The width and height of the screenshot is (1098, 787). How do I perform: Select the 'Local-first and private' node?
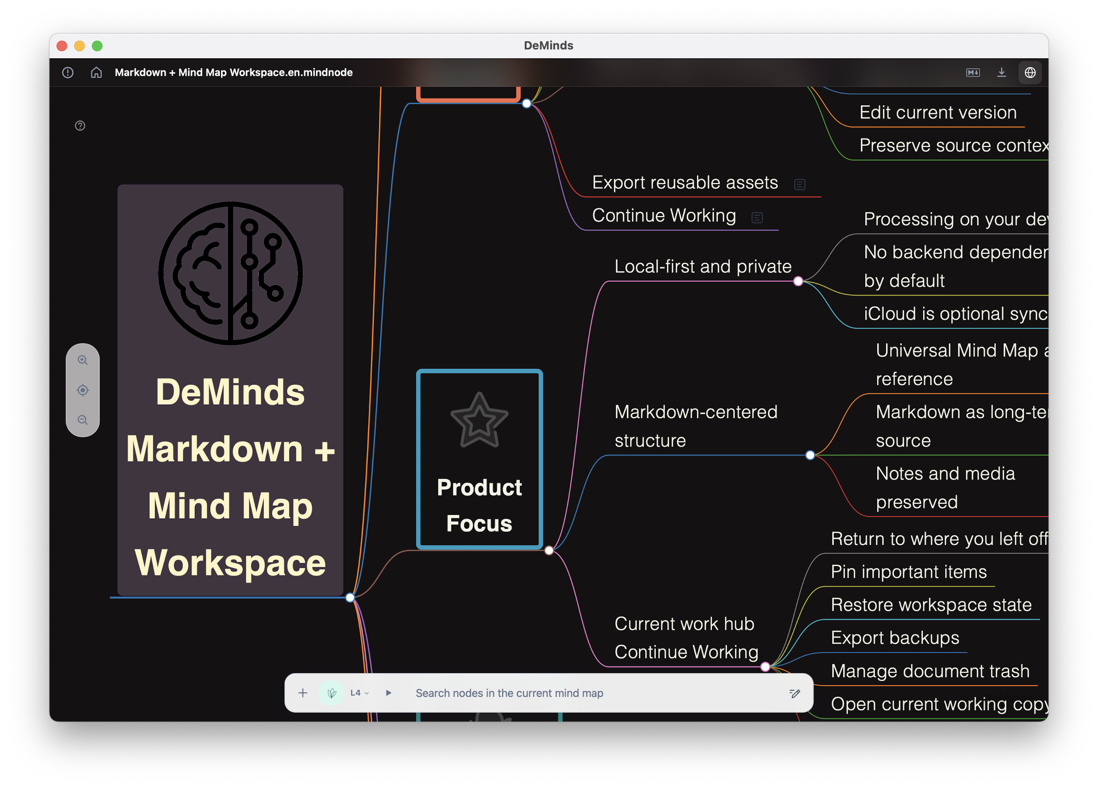703,266
